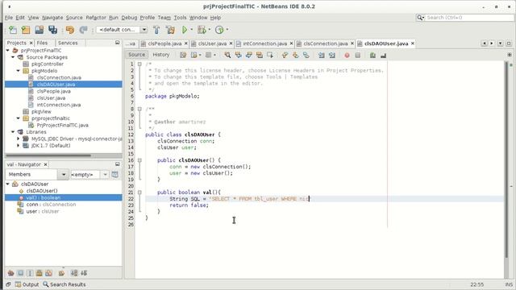This screenshot has width=516, height=290.
Task: Click the Shift Line Left icon in editor toolbar
Action: point(321,55)
